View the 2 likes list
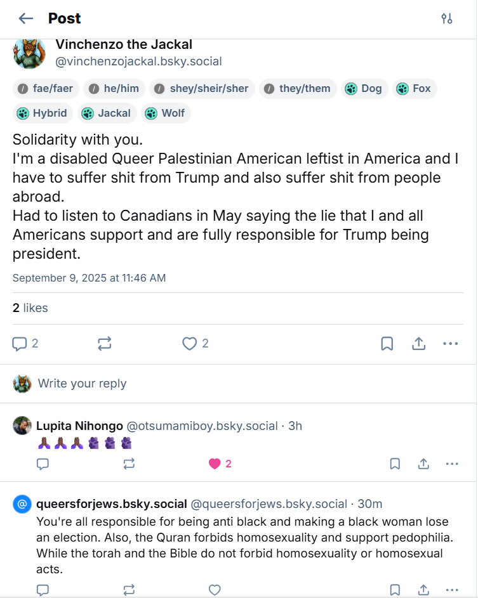478x598 pixels. click(x=30, y=308)
